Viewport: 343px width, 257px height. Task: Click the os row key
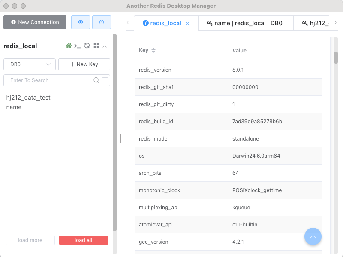142,156
